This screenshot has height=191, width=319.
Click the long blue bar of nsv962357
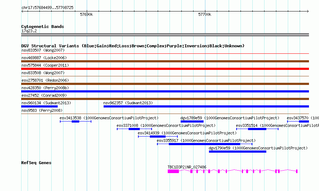point(206,106)
